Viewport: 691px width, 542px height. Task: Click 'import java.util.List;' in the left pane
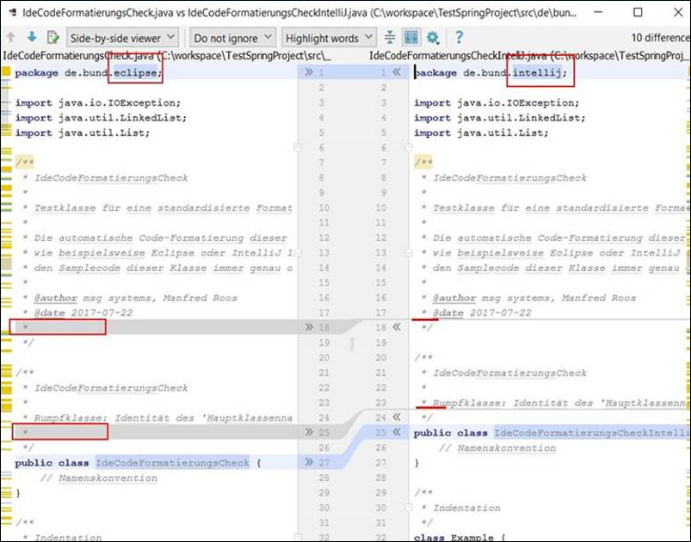point(83,132)
